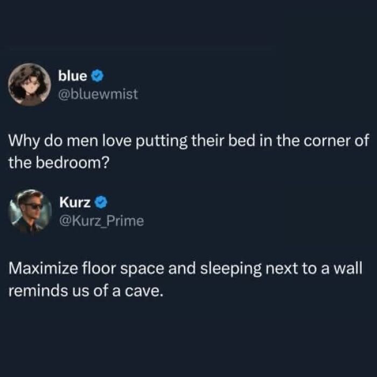Select the first line of blue's tweet
The image size is (377, 377).
188,141
